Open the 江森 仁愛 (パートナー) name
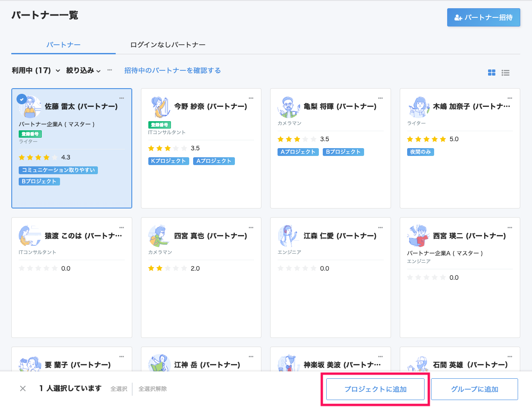This screenshot has height=407, width=532. coord(340,236)
